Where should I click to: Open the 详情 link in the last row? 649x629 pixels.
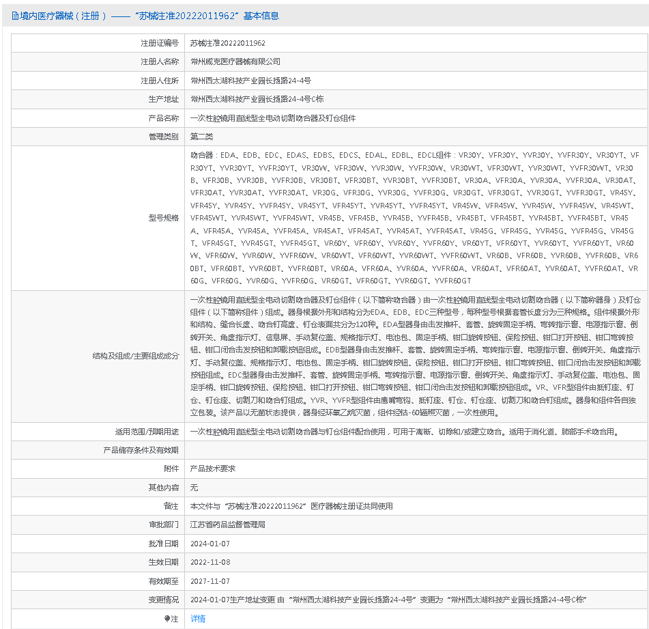(198, 619)
